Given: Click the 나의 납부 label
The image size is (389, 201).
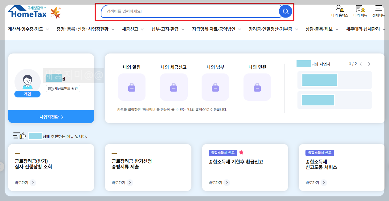Looking at the screenshot, I should [x=215, y=67].
